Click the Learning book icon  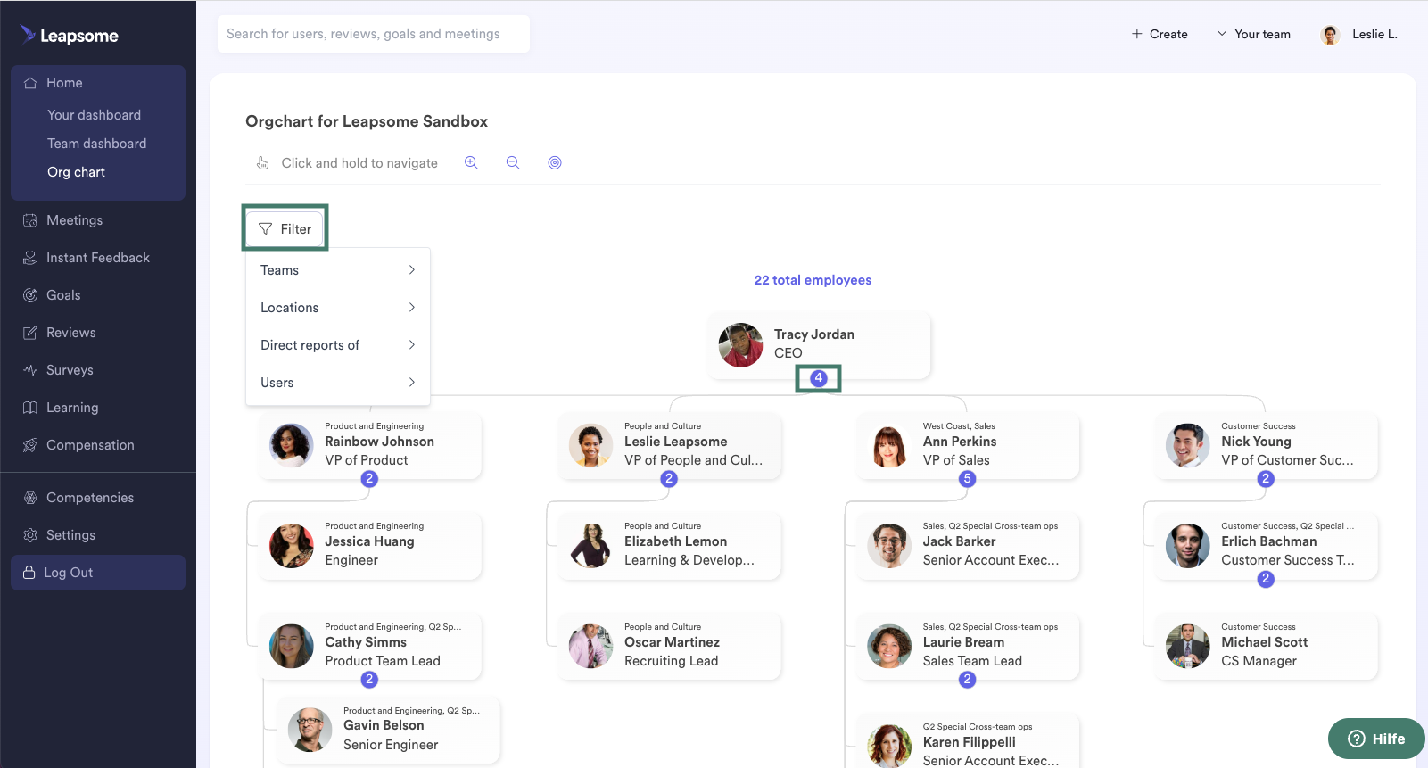(30, 408)
